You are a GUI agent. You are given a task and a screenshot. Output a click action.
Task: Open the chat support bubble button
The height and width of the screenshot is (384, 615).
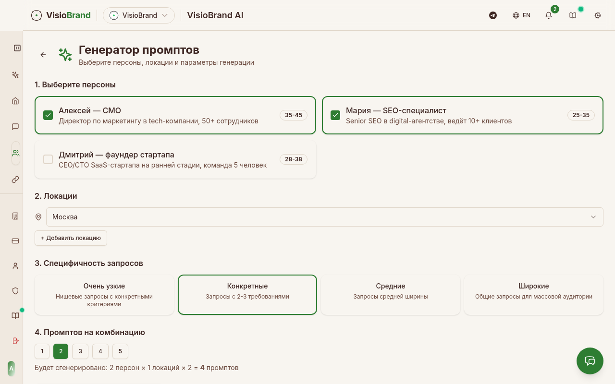(590, 360)
